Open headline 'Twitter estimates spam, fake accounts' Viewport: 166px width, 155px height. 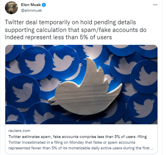[78, 137]
